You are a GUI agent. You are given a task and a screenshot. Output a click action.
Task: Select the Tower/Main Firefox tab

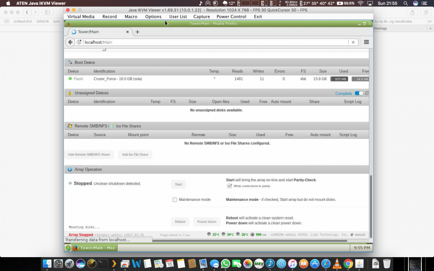100,32
